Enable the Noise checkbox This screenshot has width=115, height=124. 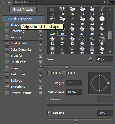point(7,68)
